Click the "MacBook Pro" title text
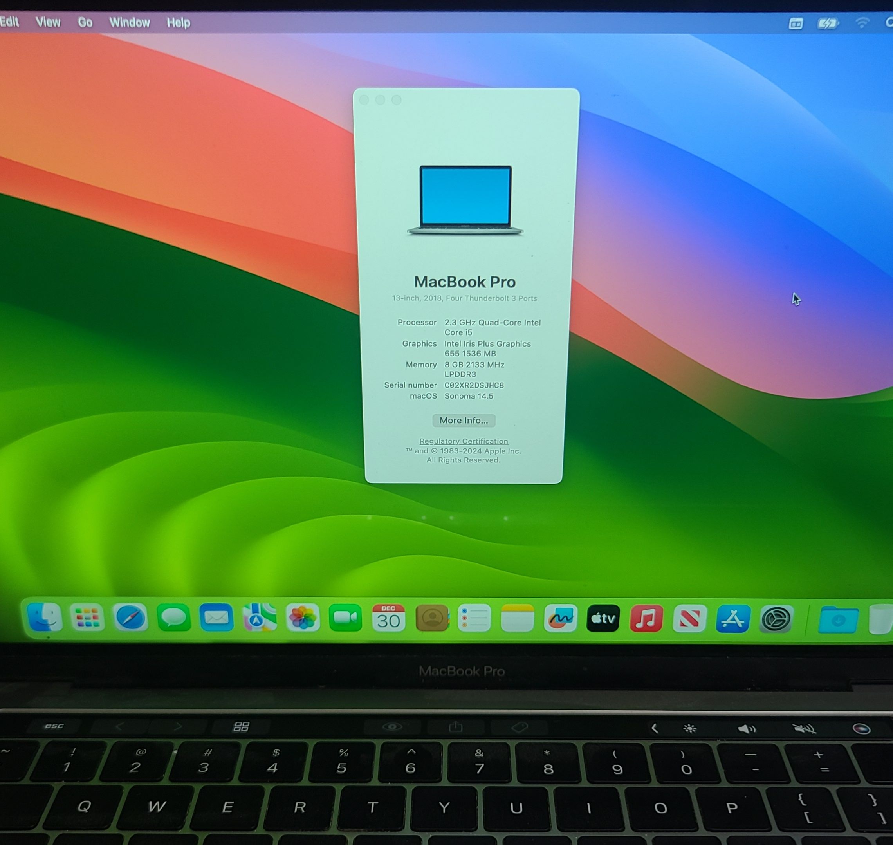Screen dimensions: 893x845 (x=465, y=282)
